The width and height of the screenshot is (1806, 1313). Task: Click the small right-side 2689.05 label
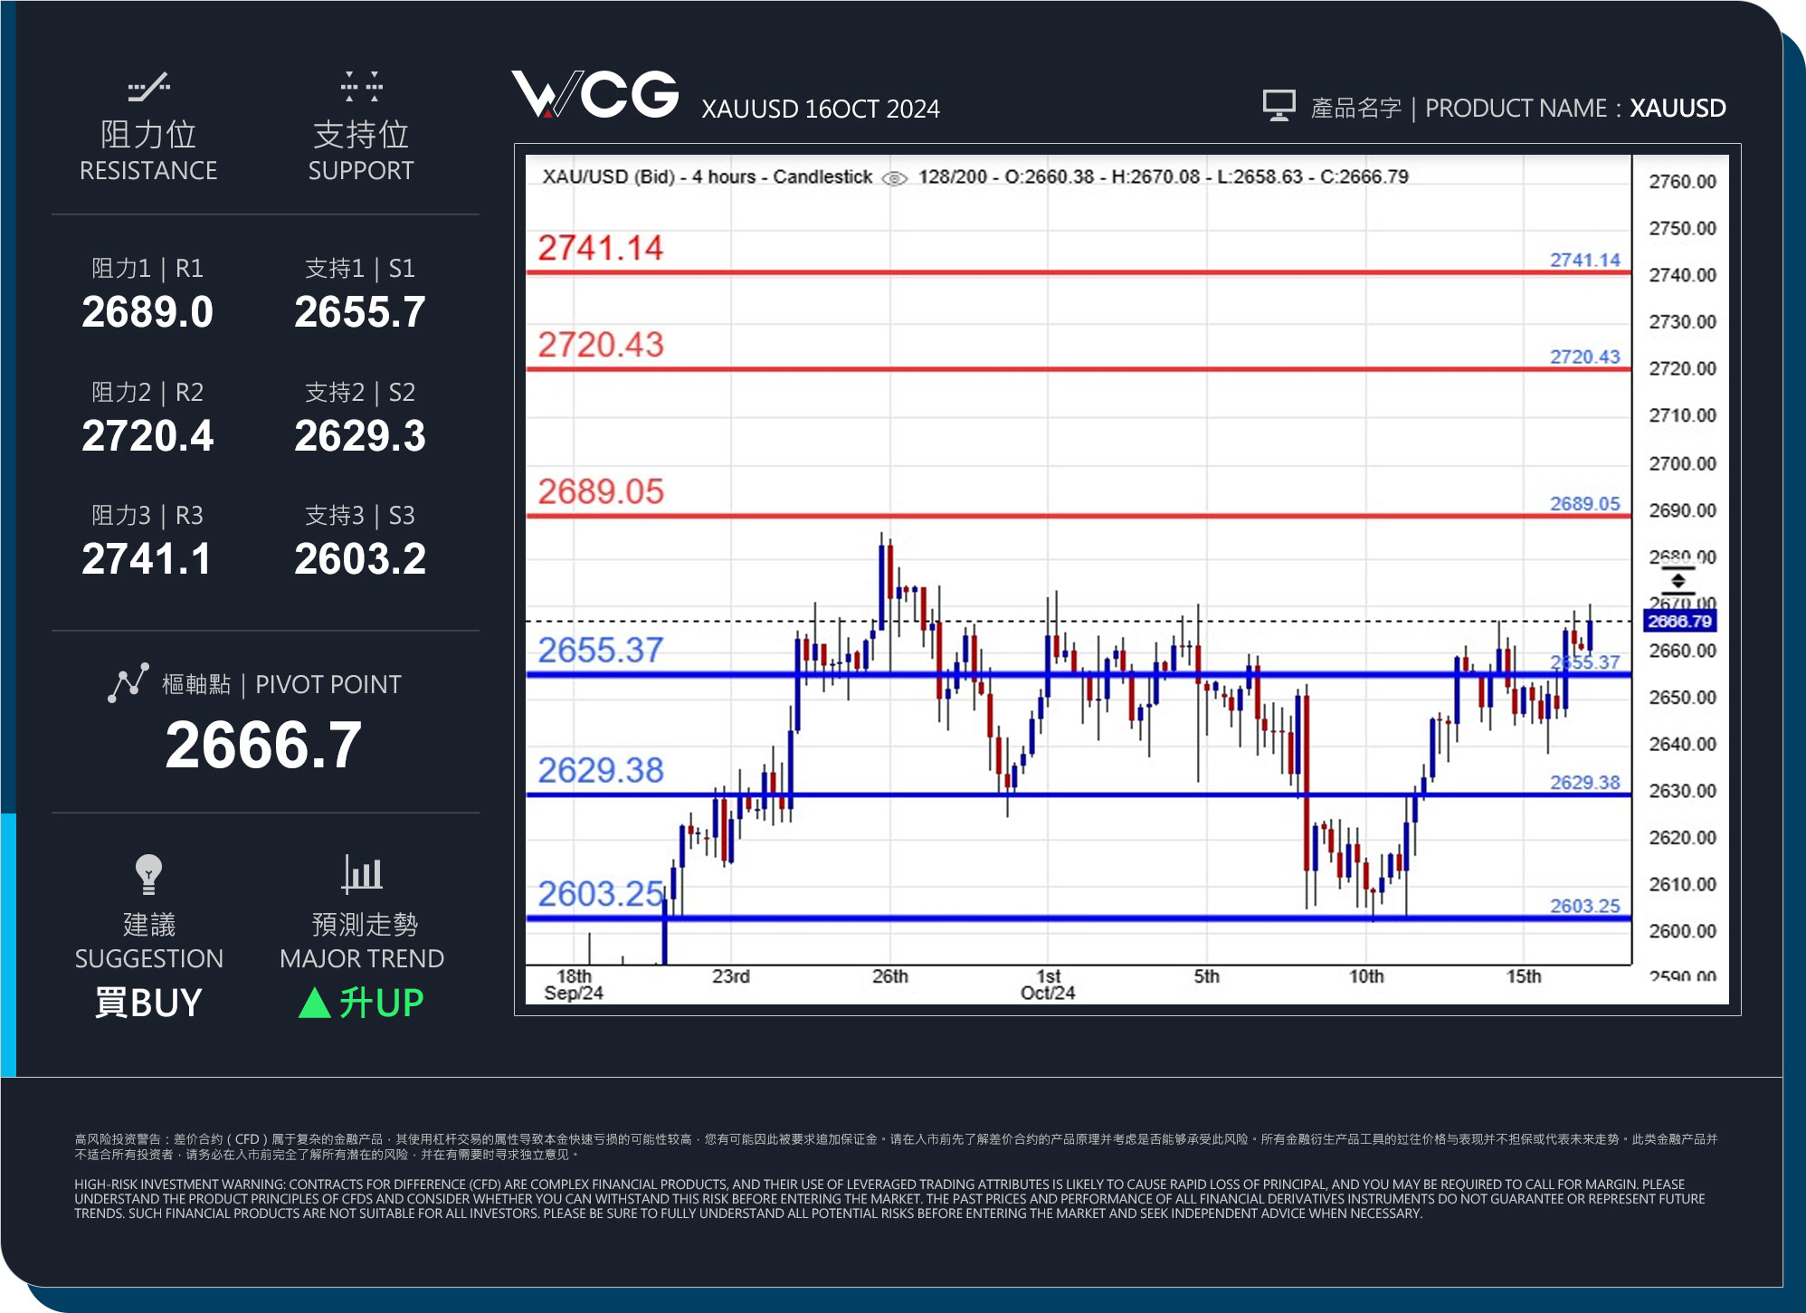point(1585,503)
